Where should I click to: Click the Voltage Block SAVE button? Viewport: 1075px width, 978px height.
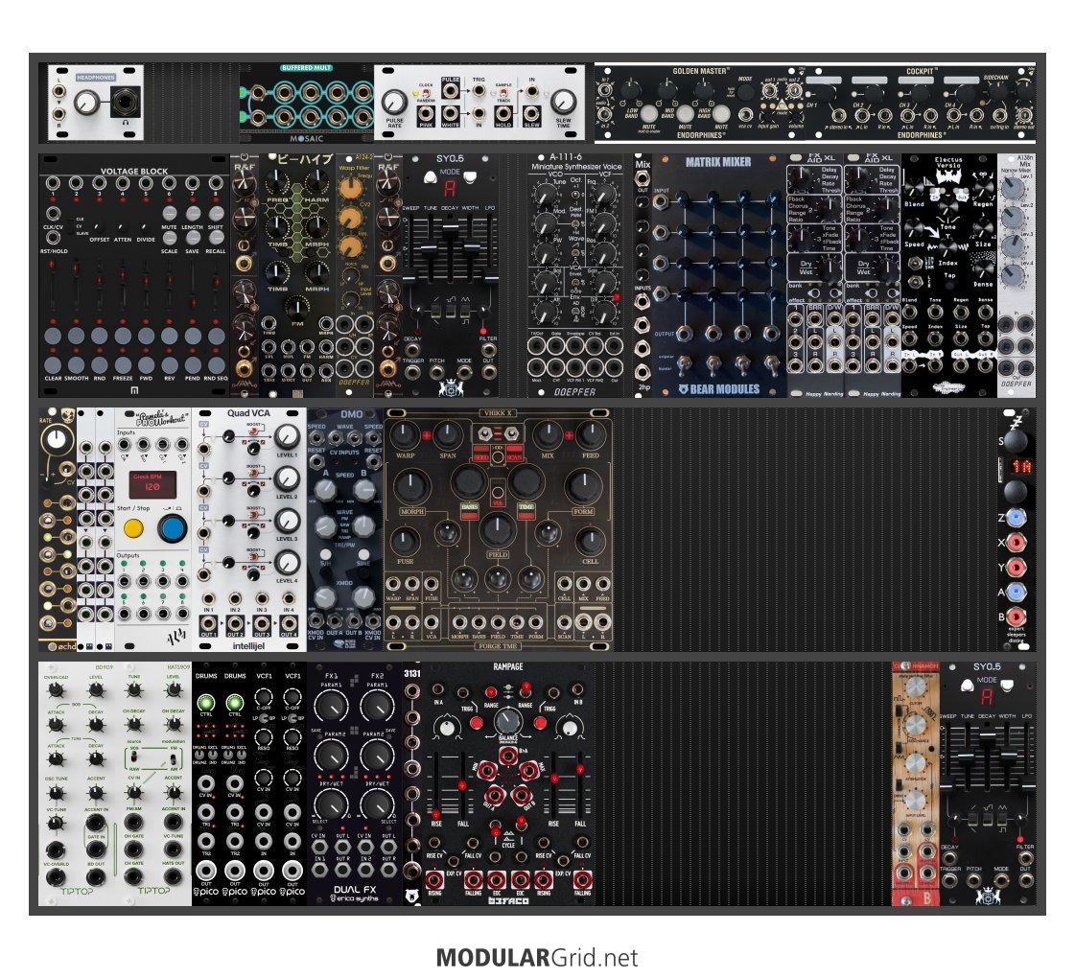(x=193, y=237)
